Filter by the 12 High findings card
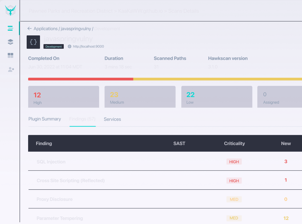 pyautogui.click(x=63, y=97)
